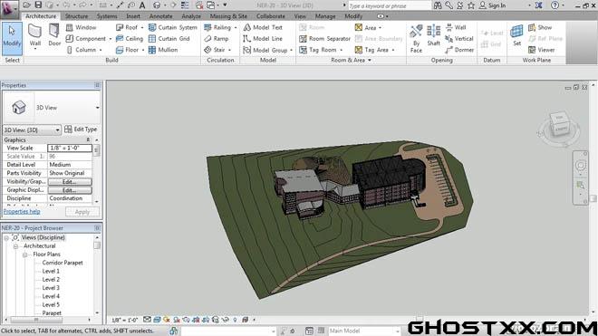The height and width of the screenshot is (336, 598).
Task: Click Edit for Graphic Display options
Action: coord(70,190)
